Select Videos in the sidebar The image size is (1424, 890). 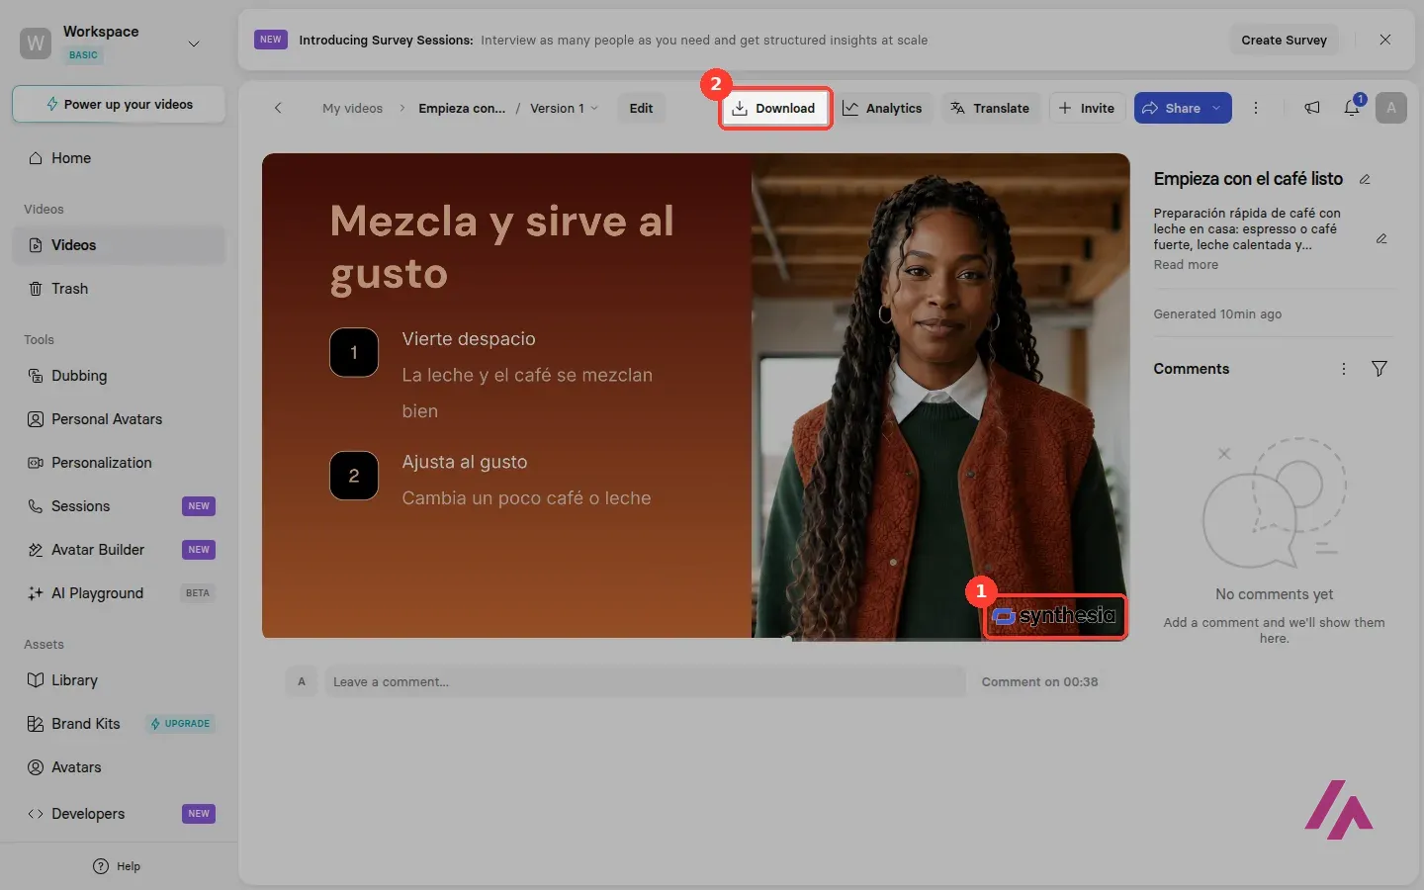coord(119,245)
